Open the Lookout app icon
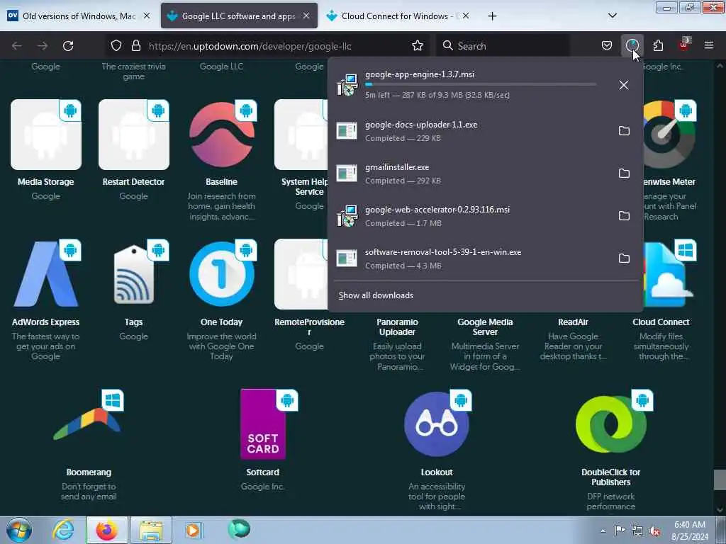 coord(437,424)
